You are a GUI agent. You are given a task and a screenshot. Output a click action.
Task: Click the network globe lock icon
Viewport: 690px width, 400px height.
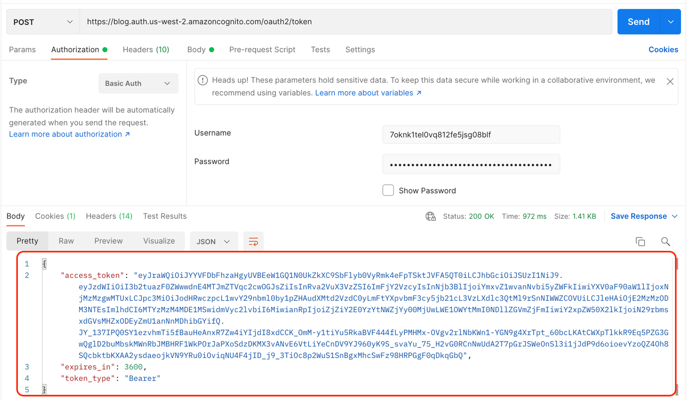431,217
